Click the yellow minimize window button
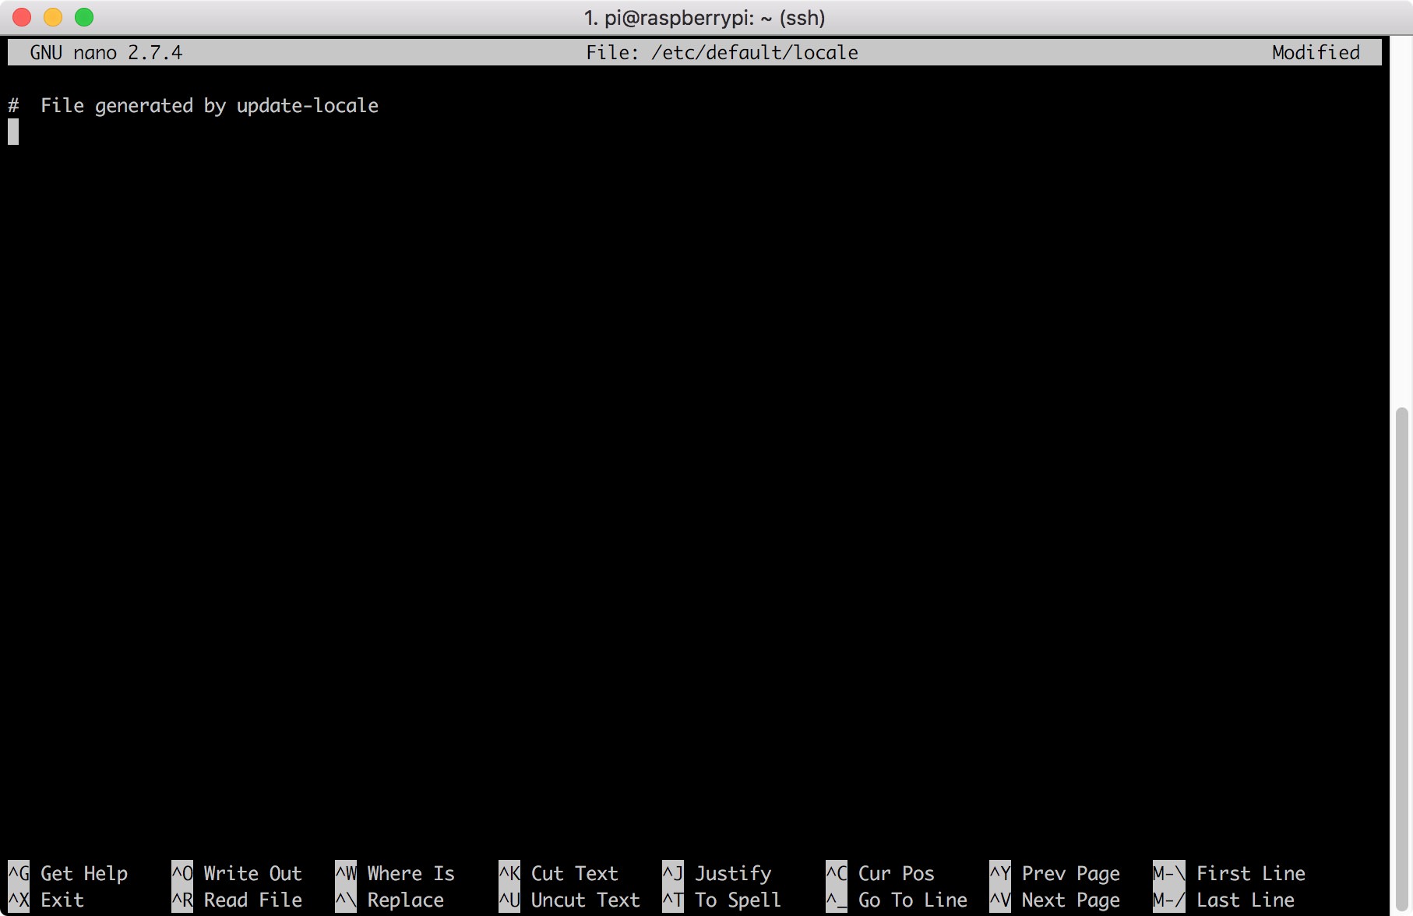The width and height of the screenshot is (1413, 916). (x=53, y=17)
